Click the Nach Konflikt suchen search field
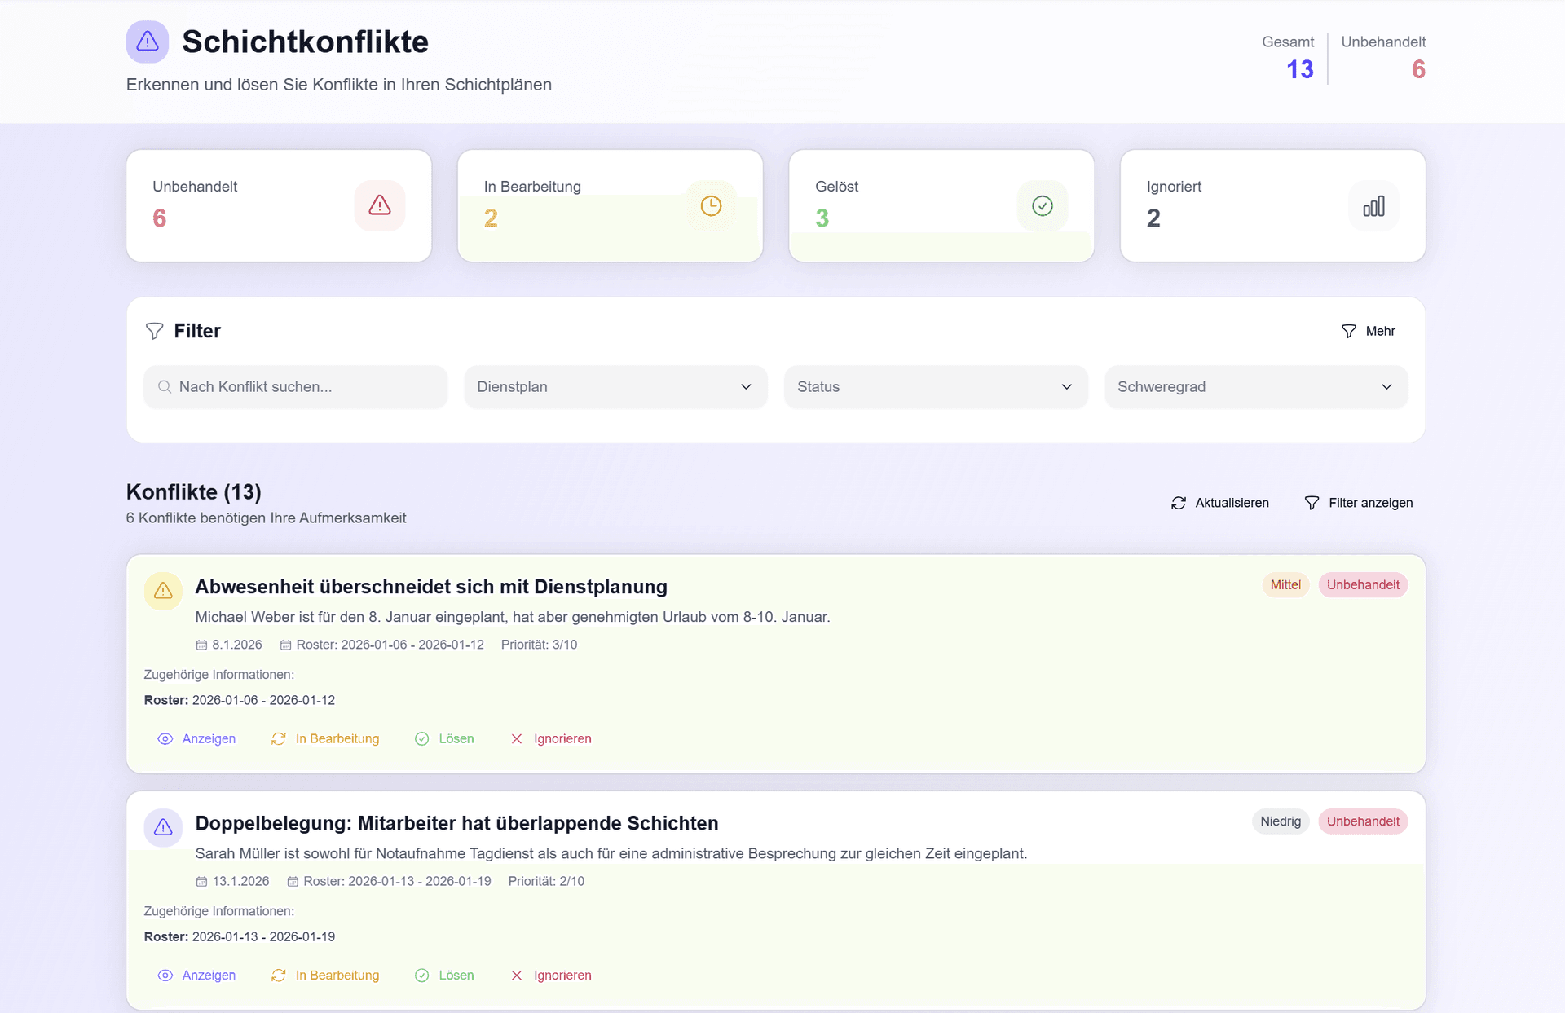 [295, 387]
